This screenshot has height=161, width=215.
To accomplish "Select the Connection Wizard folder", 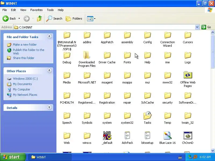I will click(167, 39).
